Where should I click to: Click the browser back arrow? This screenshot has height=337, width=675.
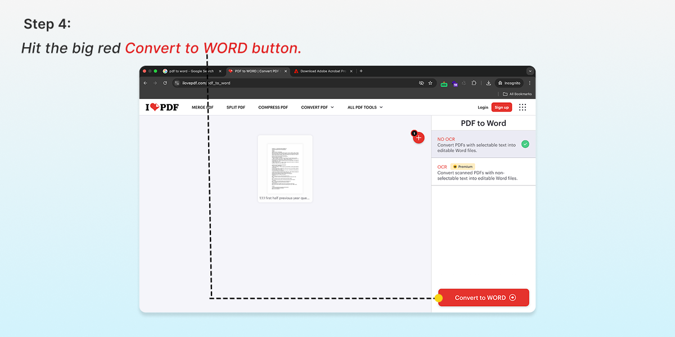(145, 83)
